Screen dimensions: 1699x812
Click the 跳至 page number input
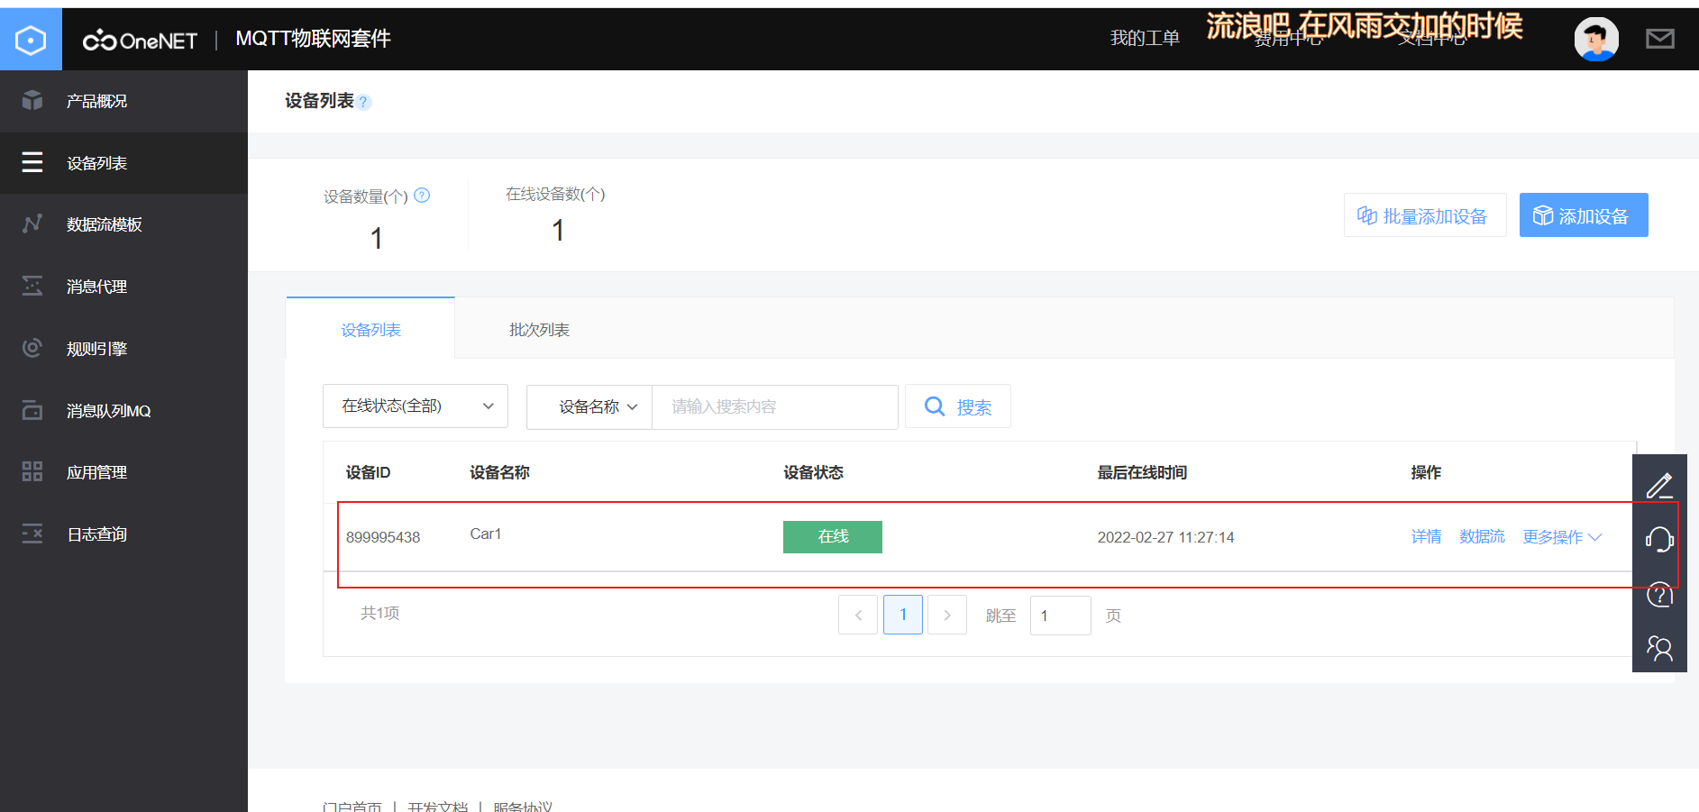[x=1060, y=615]
